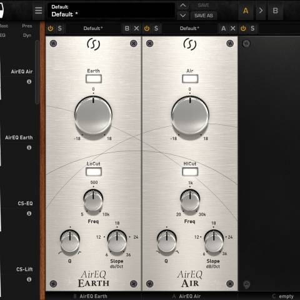Switch to the Pres category tab
This screenshot has width=300, height=300.
(x=27, y=26)
